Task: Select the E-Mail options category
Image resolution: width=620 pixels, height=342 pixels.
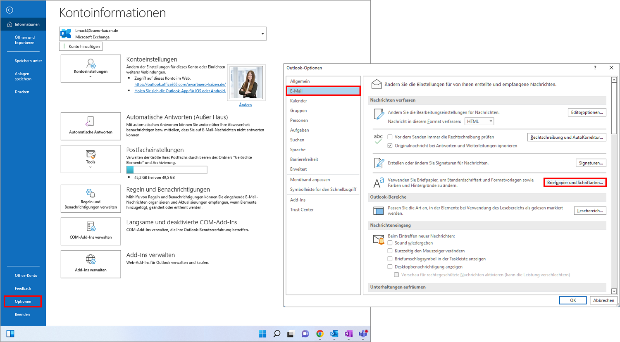Action: [323, 91]
